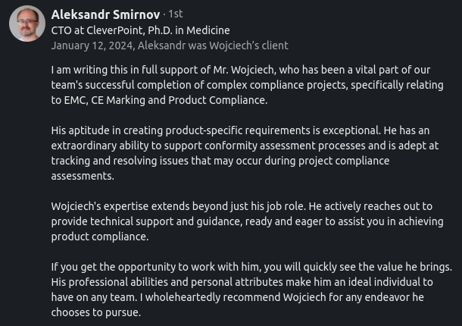Click the final line chooses to pursue.
Screen dimensions: 462x326
click(96, 312)
